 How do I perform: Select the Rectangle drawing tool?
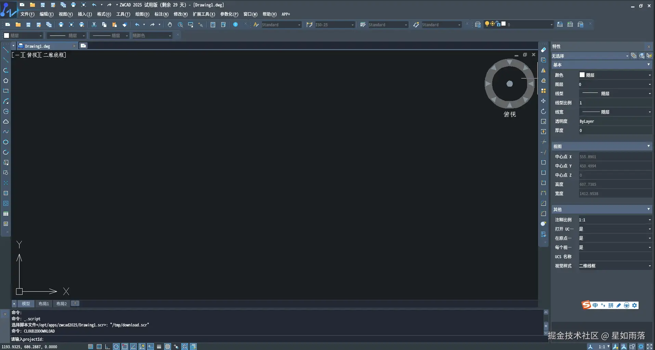[6, 91]
